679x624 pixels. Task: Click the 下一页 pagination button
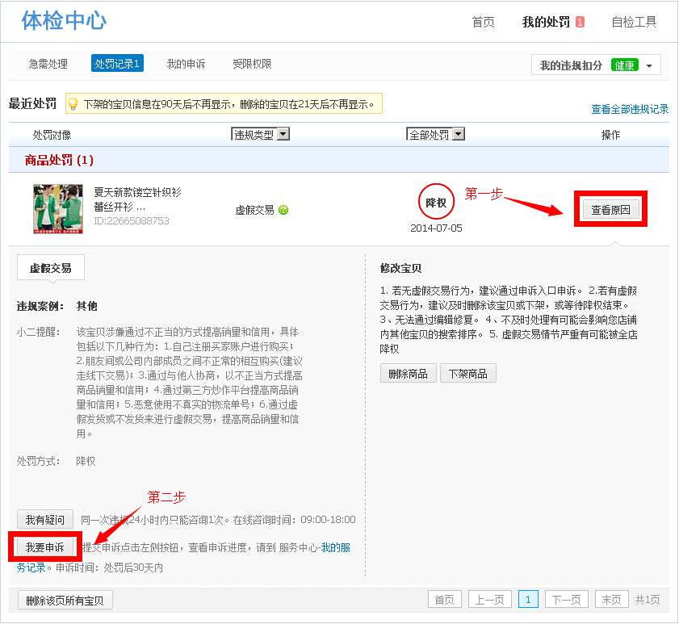[x=566, y=600]
